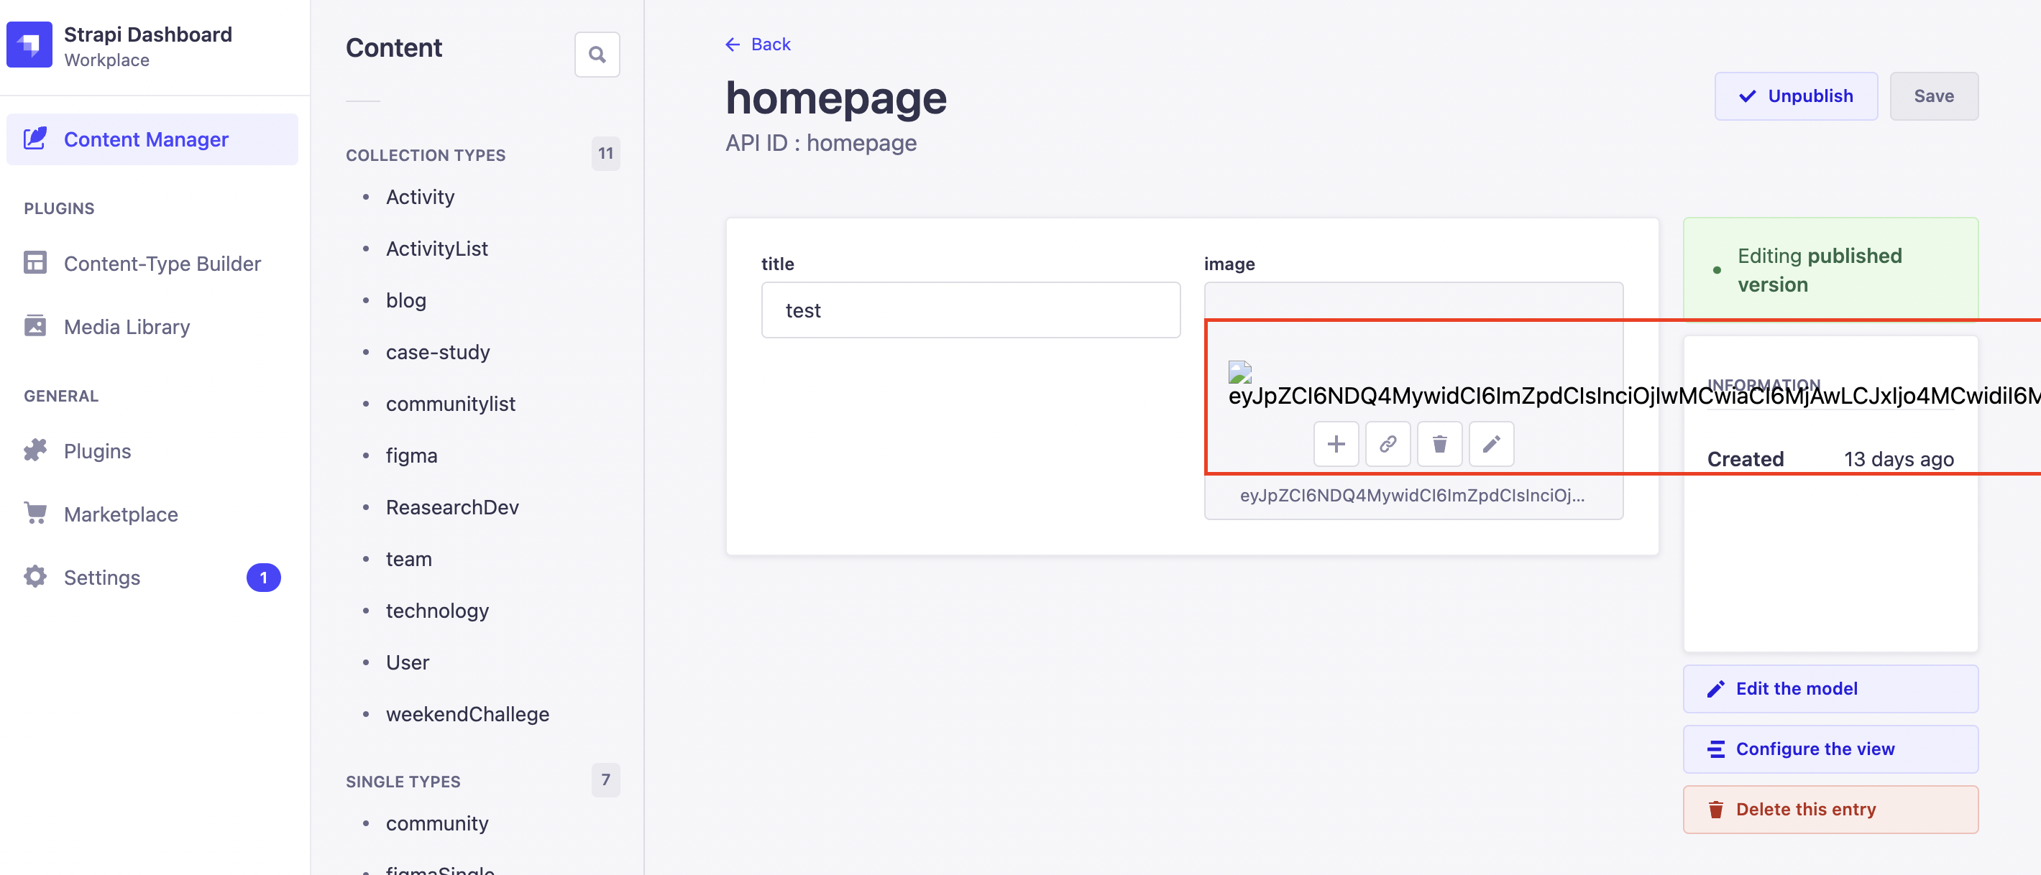Open the Plugins section

tap(96, 450)
